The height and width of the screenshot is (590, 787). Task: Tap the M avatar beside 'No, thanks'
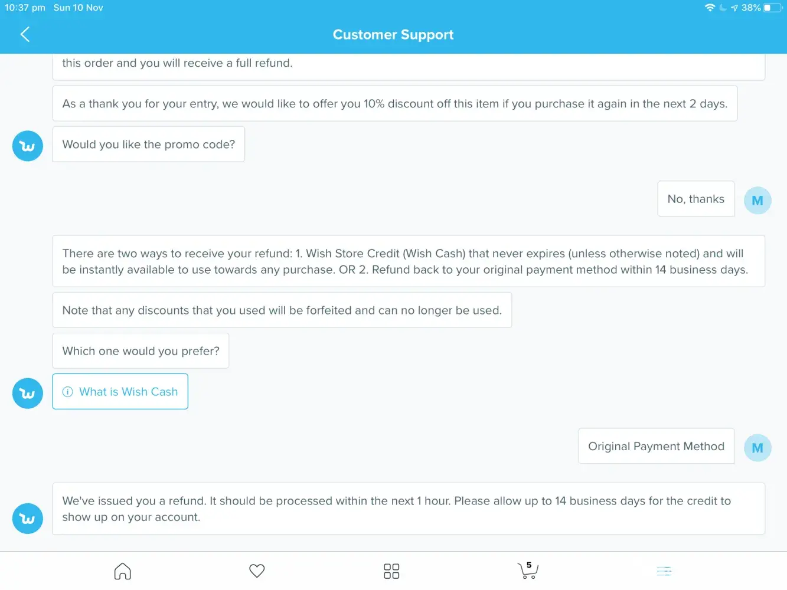[x=757, y=201]
